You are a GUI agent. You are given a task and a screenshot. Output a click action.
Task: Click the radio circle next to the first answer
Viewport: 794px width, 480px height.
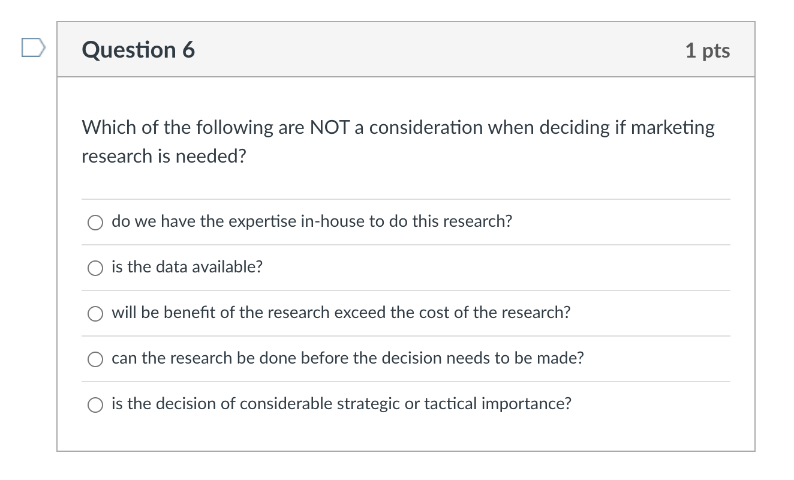click(x=95, y=222)
